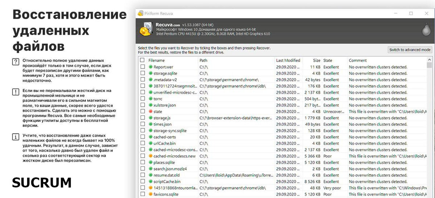Toggle the select-all checkbox in header

click(142, 60)
